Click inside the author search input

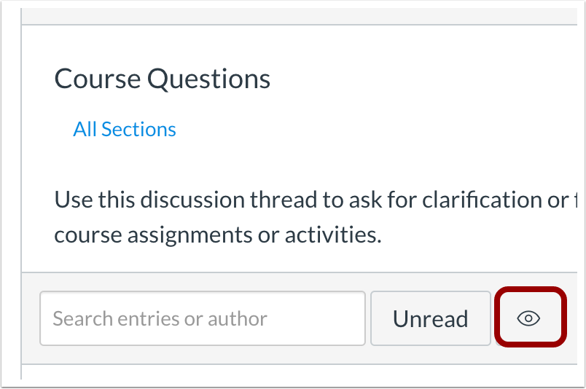pos(203,318)
